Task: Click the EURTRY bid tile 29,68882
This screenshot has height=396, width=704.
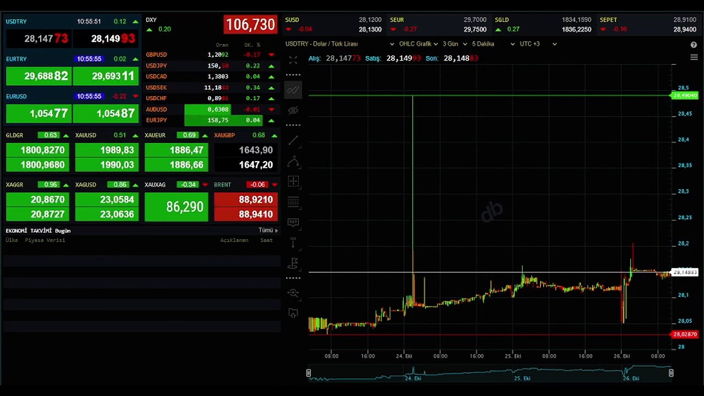Action: click(38, 76)
